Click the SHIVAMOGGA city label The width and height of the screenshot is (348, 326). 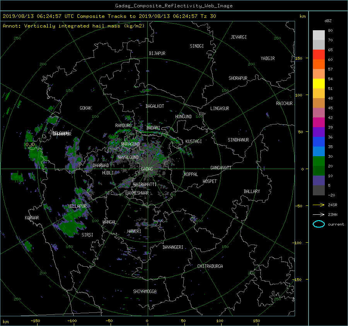[145, 291]
